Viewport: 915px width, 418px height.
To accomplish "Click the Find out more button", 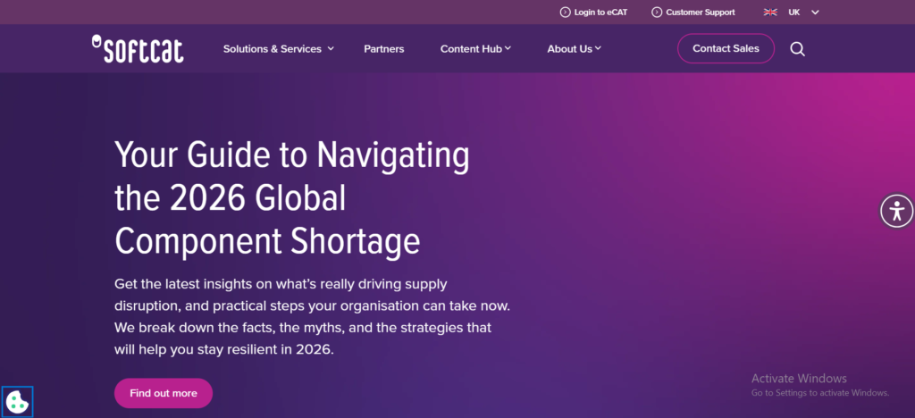I will coord(164,393).
